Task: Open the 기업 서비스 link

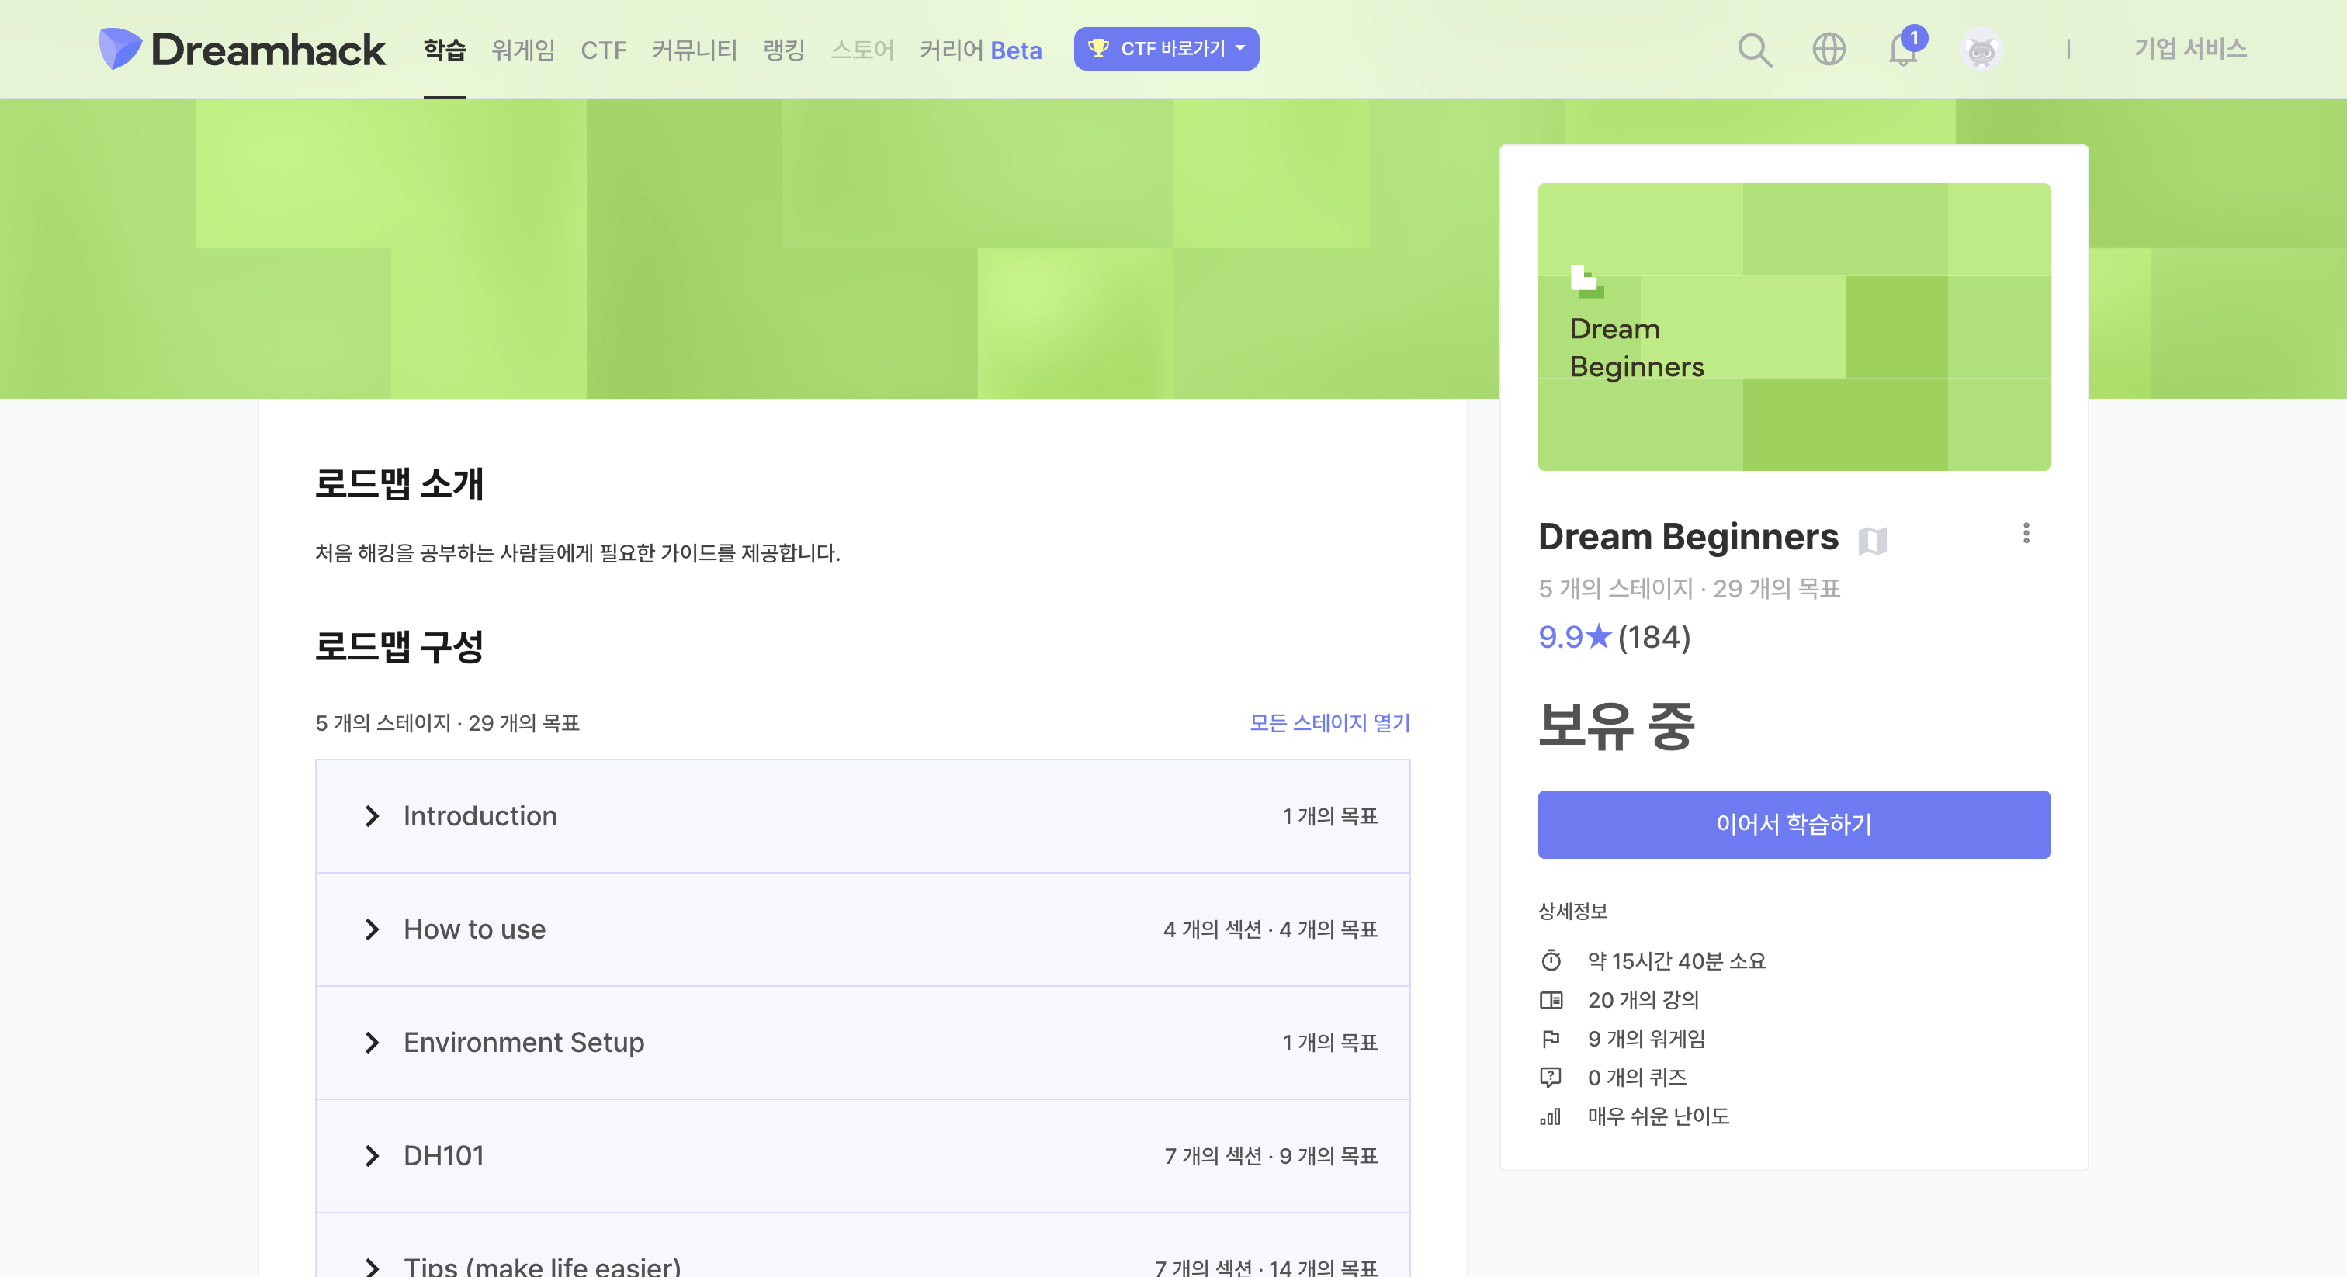Action: [2189, 49]
